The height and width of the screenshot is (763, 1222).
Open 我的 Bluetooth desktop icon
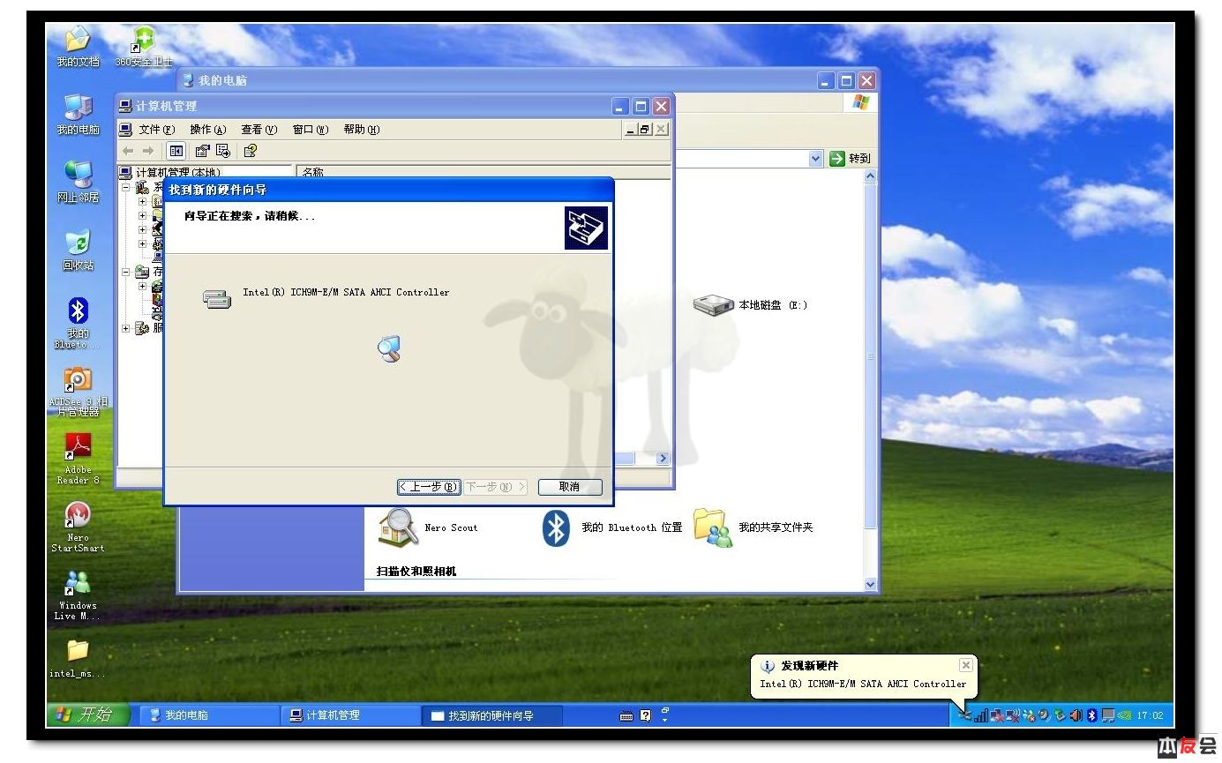tap(78, 323)
